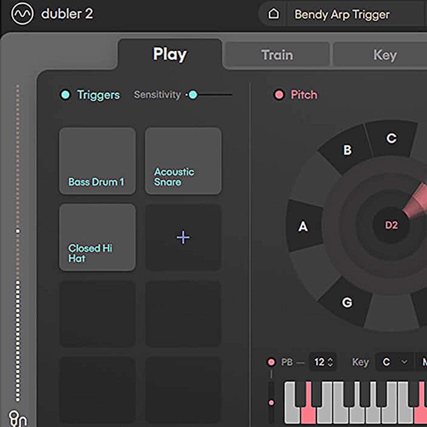Screen dimensions: 427x427
Task: Toggle the PB pitch bend indicator
Action: [271, 362]
